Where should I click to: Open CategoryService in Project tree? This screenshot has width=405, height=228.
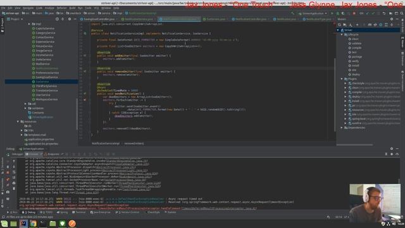[44, 33]
